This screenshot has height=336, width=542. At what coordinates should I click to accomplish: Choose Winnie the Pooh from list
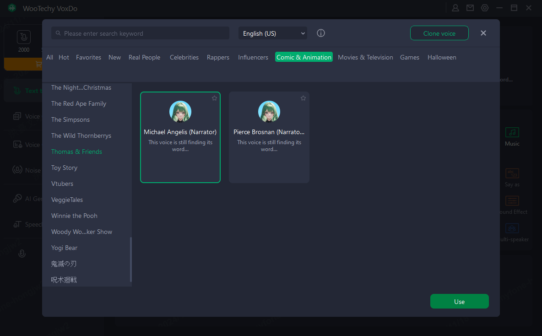(x=74, y=216)
